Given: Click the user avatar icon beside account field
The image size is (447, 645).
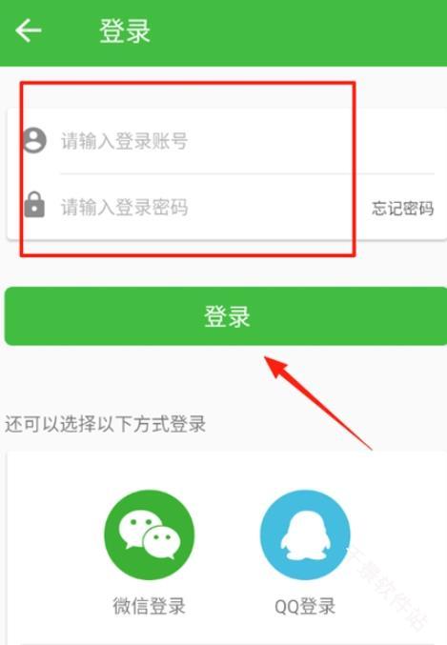Looking at the screenshot, I should tap(34, 141).
